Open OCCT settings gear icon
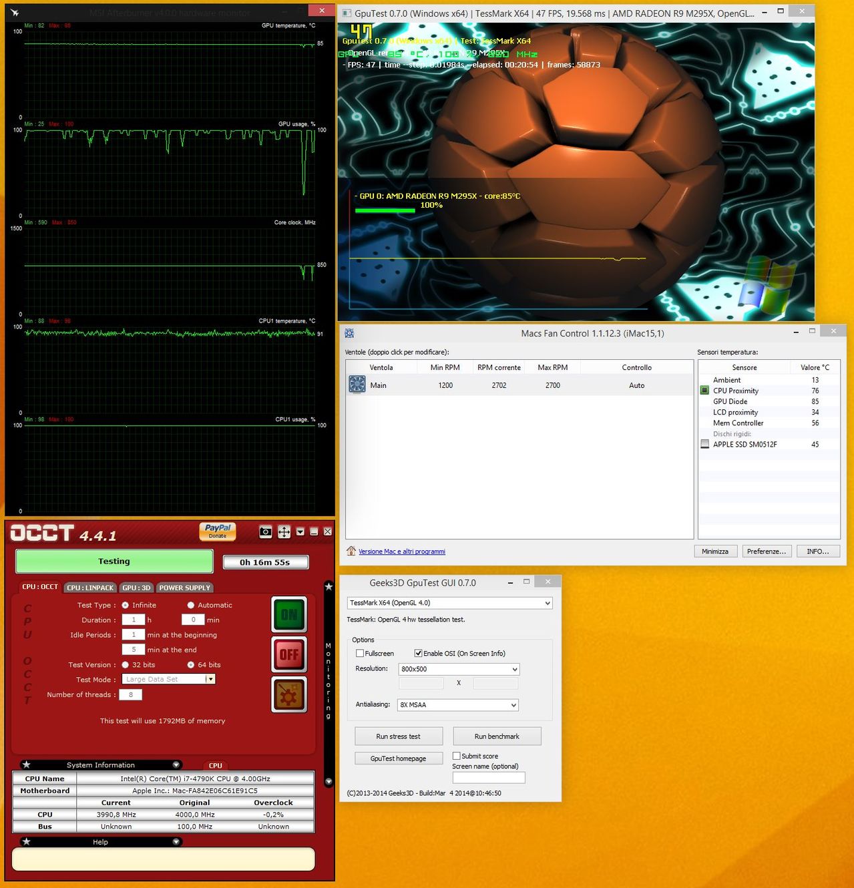 pyautogui.click(x=289, y=694)
